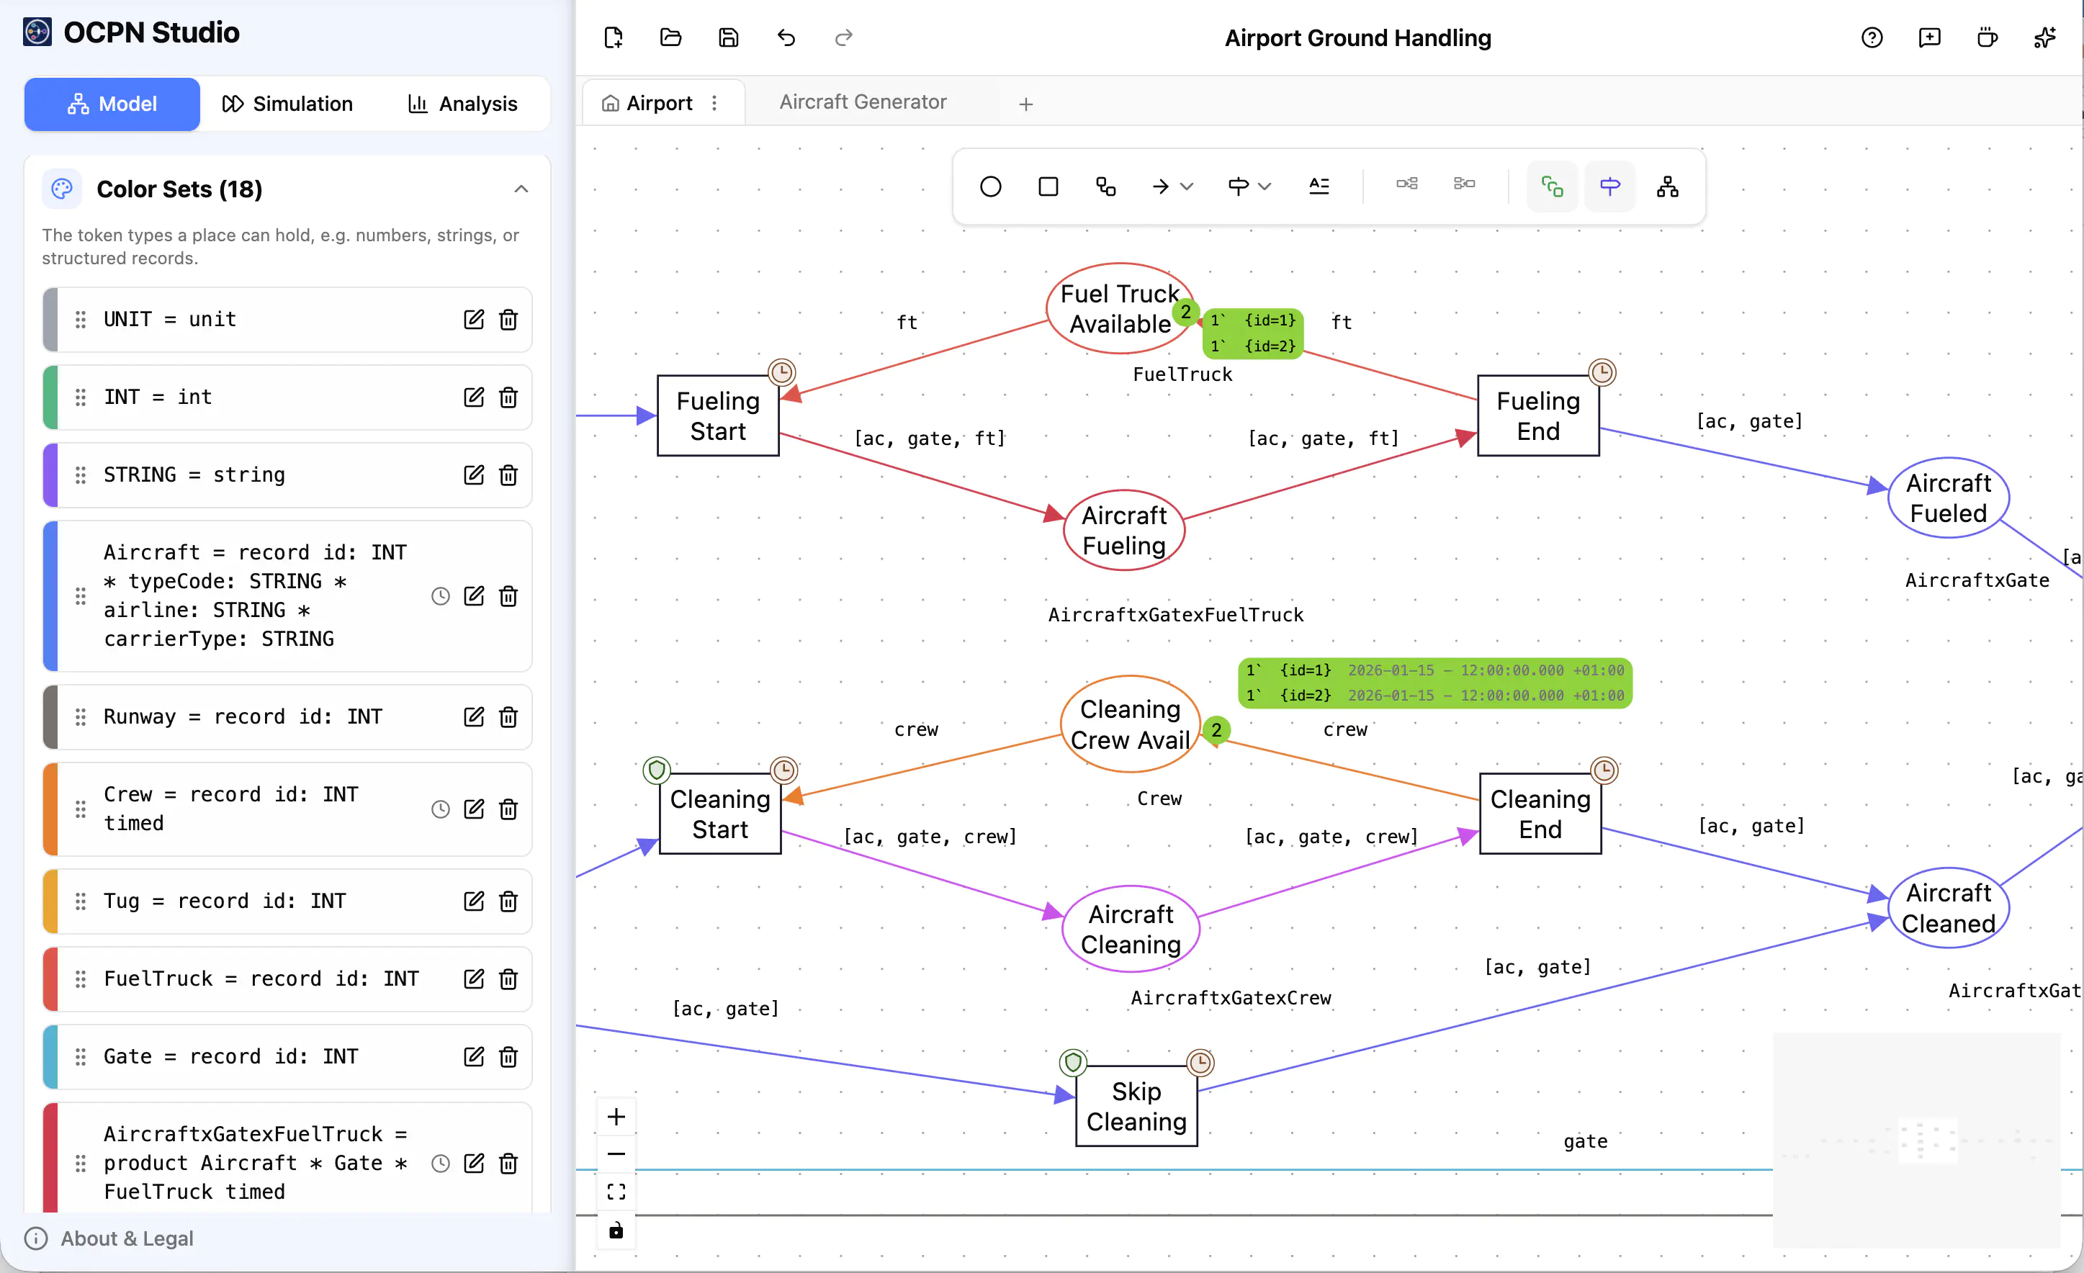This screenshot has width=2084, height=1273.
Task: Switch to the Simulation tab
Action: coord(287,104)
